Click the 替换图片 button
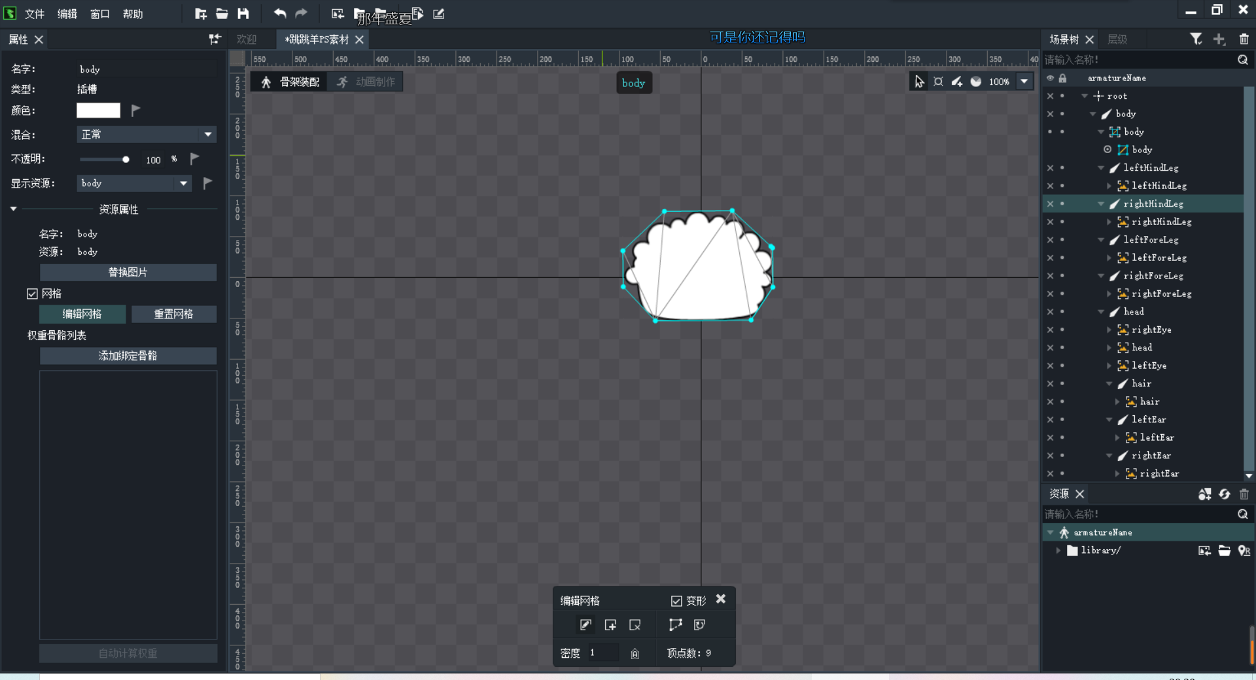The height and width of the screenshot is (680, 1256). coord(128,273)
